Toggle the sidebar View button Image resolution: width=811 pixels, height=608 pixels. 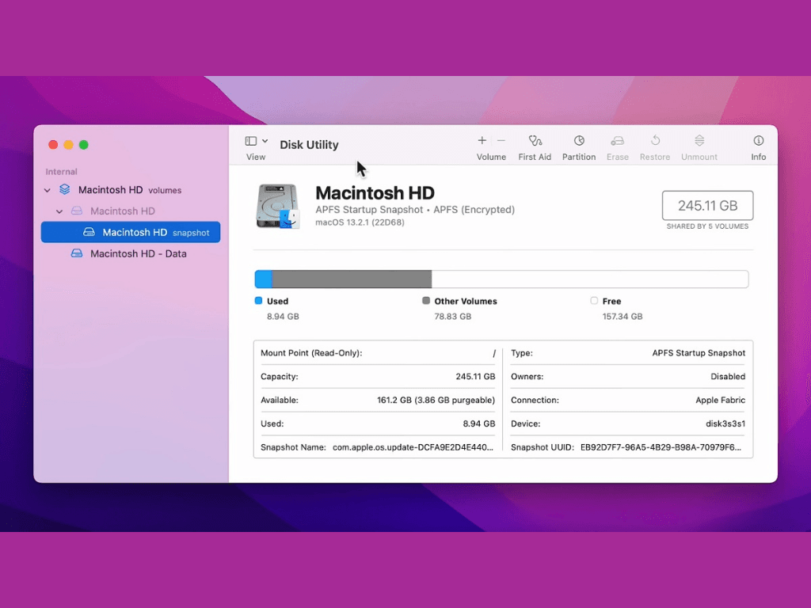pyautogui.click(x=251, y=141)
